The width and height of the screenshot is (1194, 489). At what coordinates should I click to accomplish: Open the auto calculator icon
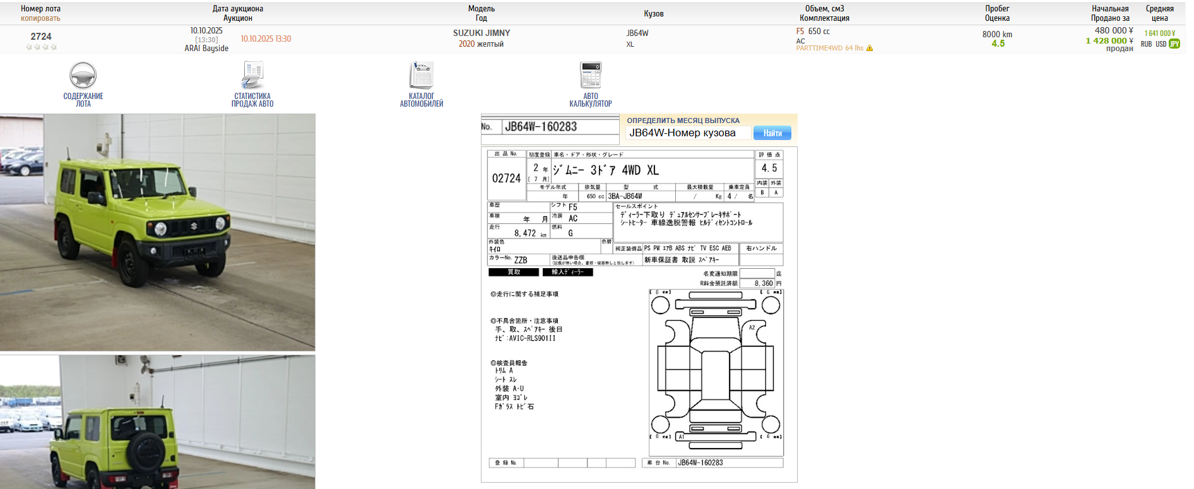591,75
